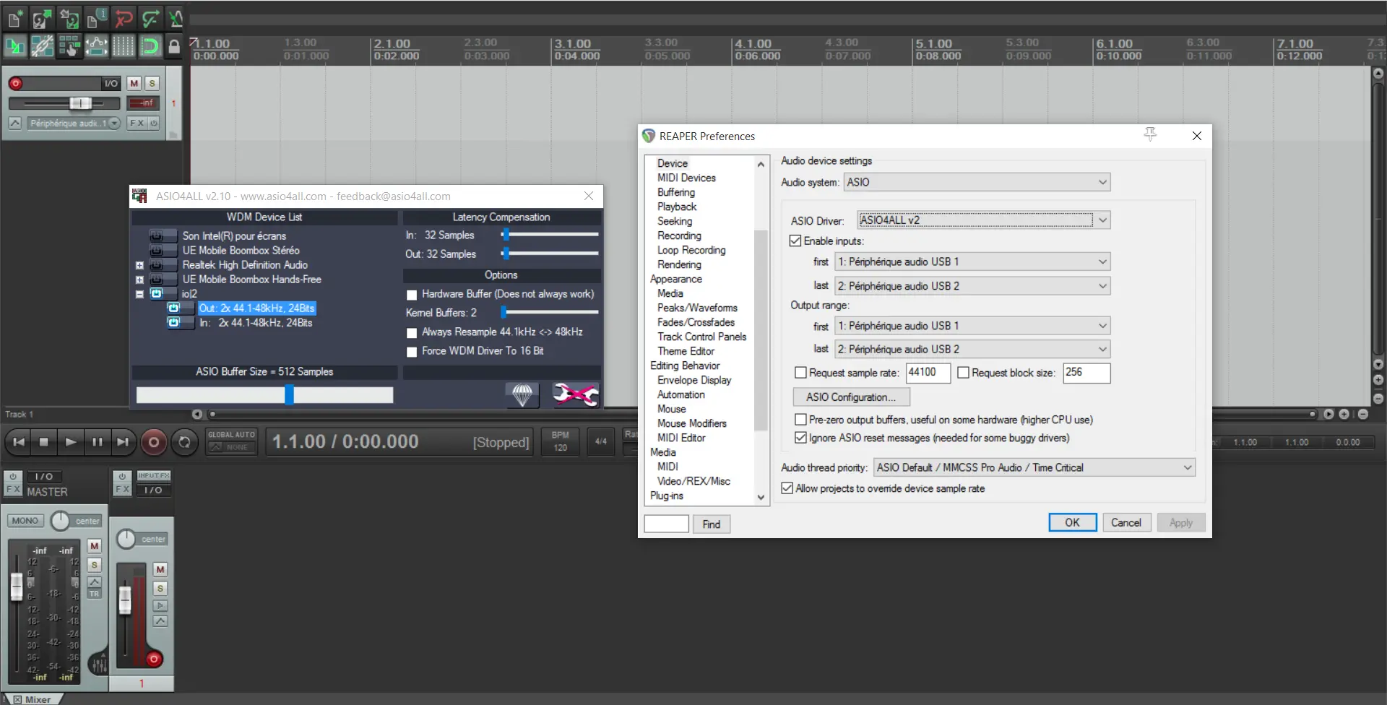Open the ASIO Driver dropdown
This screenshot has height=705, width=1387.
pos(983,220)
